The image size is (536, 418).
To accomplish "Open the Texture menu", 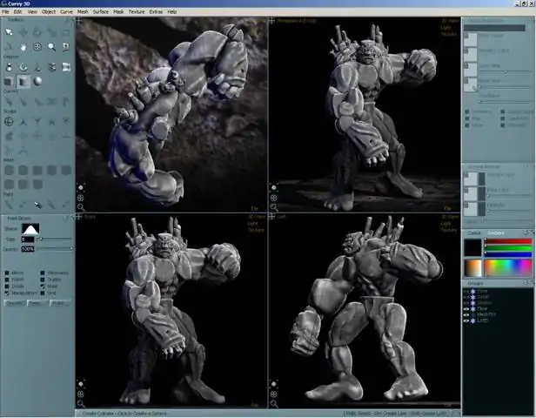I will [137, 11].
